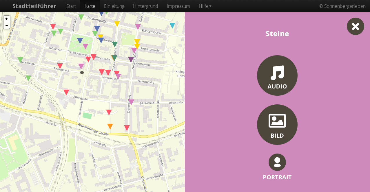Viewport: 370px width, 192px height.
Task: Click the Stadtteilführer brand link
Action: pyautogui.click(x=34, y=6)
